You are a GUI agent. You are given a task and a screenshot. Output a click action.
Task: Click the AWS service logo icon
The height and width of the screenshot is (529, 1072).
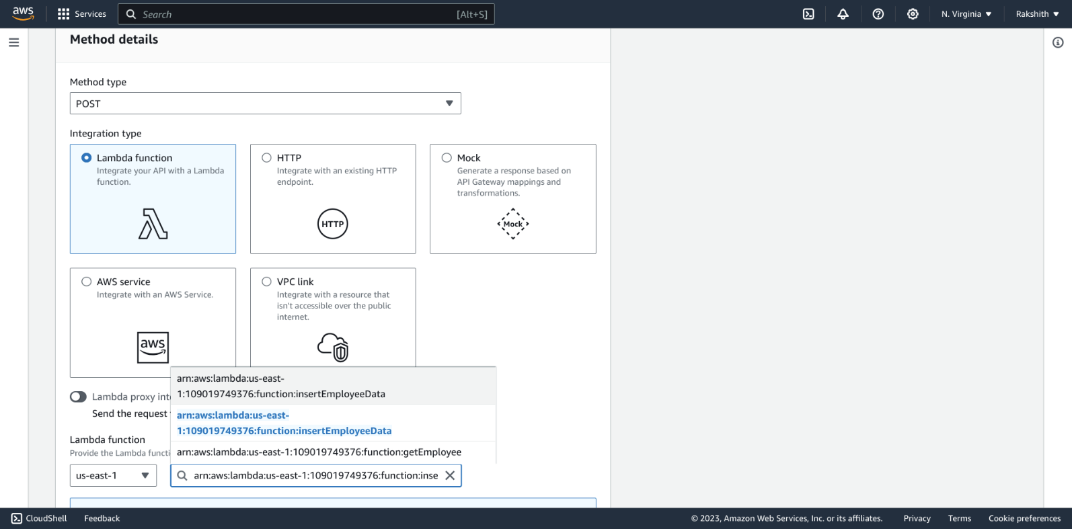click(x=153, y=348)
